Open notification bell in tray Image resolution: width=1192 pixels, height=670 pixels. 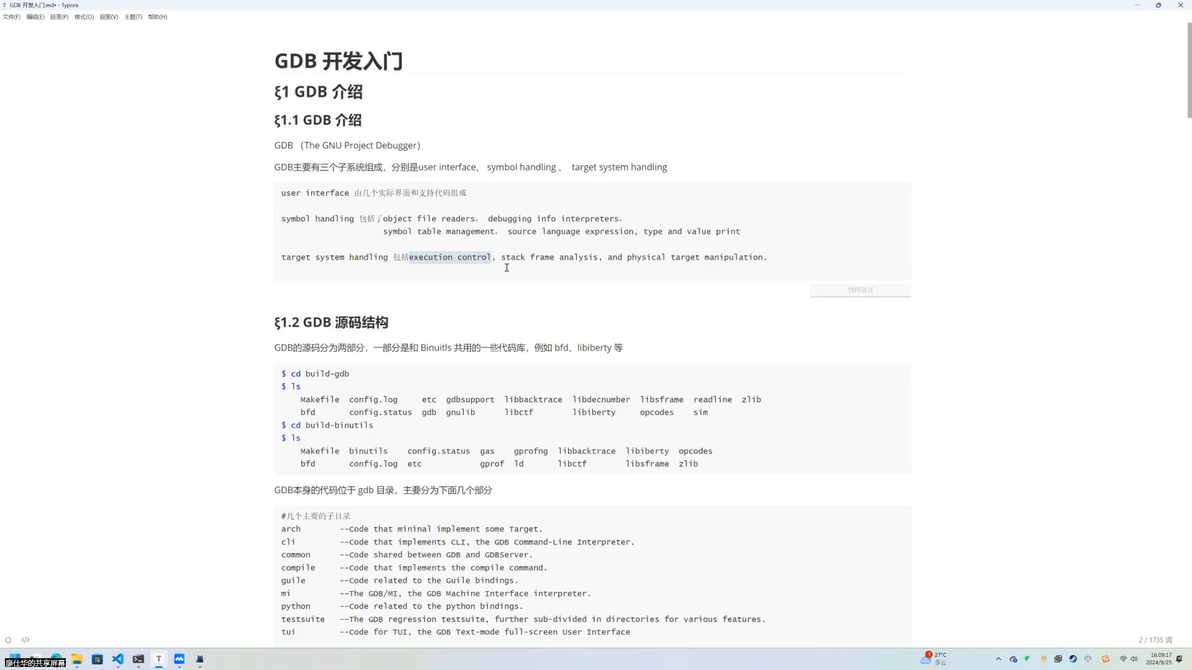point(1180,659)
